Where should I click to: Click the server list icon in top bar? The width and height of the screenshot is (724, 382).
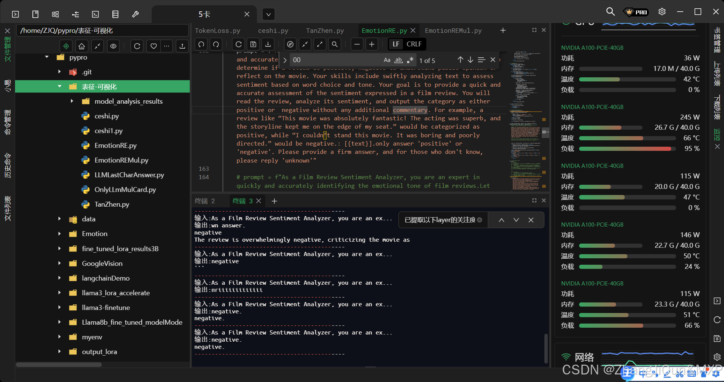[x=115, y=14]
